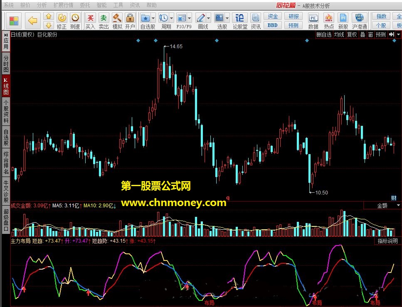402x307 pixels.
Task: Open the 帮助 menu
Action: tap(151, 5)
